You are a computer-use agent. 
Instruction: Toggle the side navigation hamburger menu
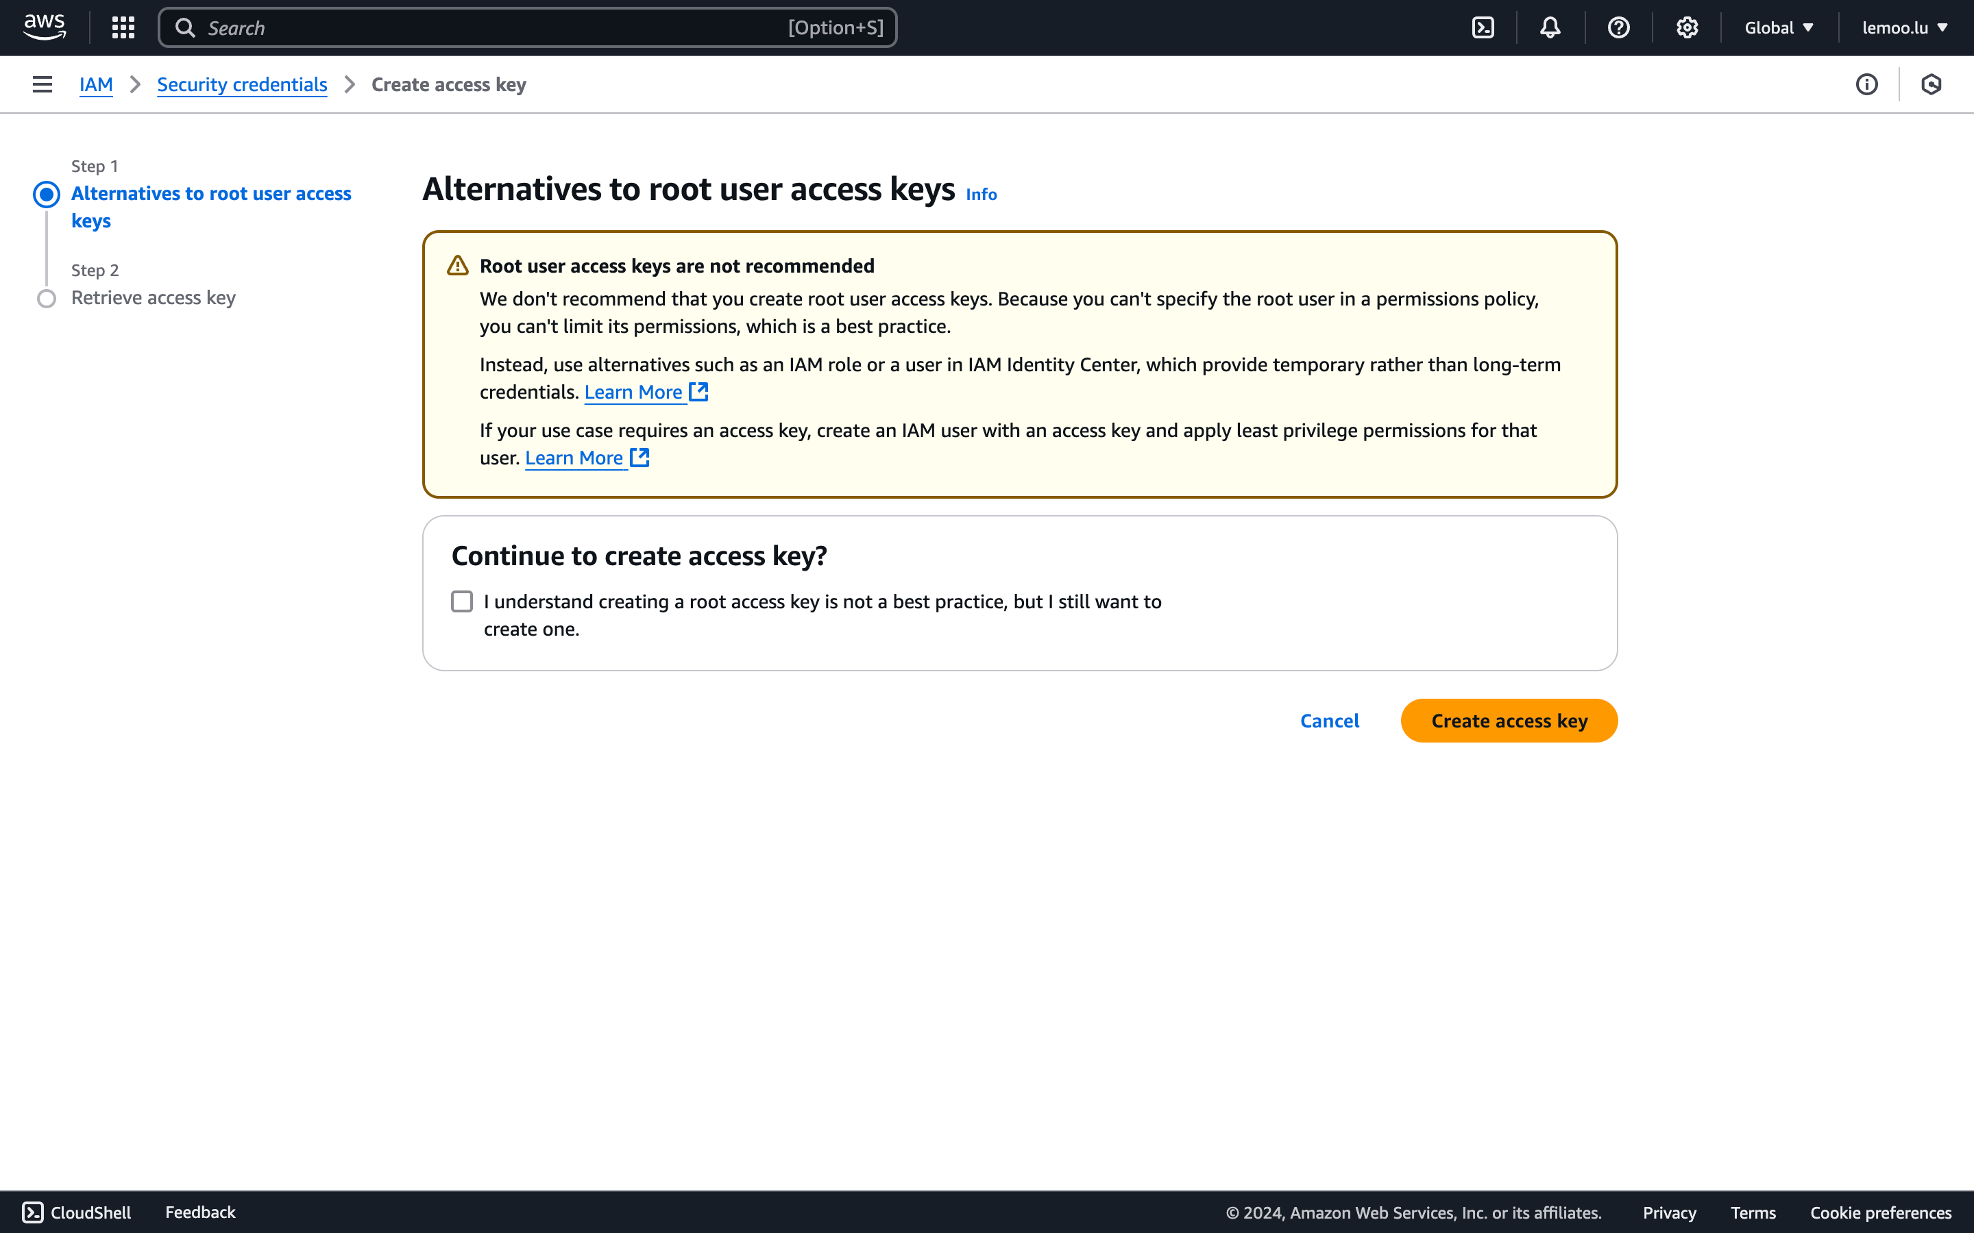point(42,84)
